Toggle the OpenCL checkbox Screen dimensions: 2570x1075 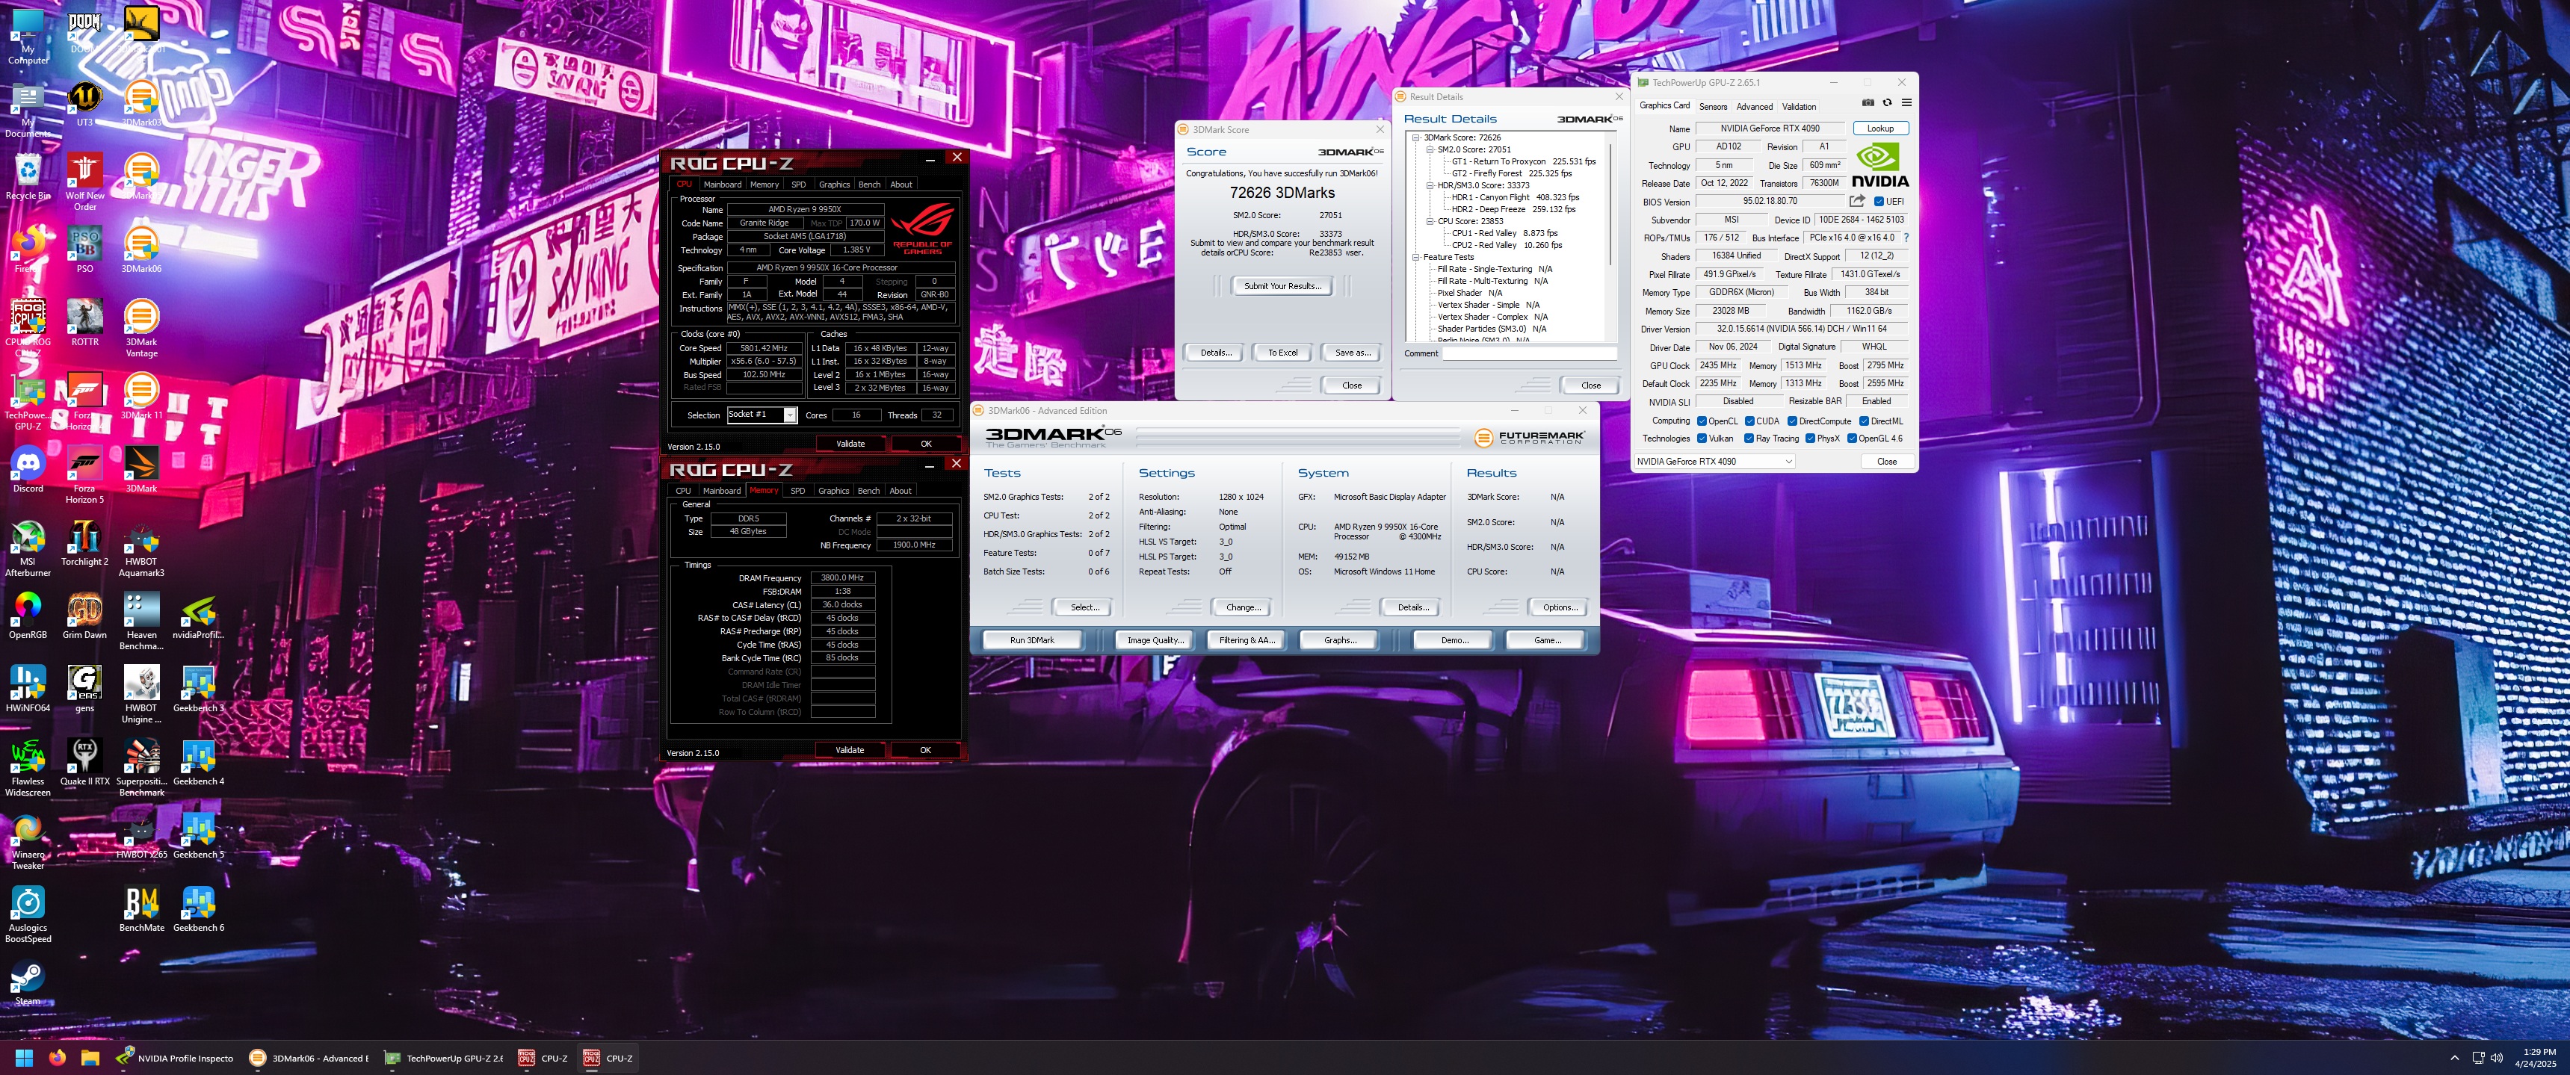coord(1702,421)
